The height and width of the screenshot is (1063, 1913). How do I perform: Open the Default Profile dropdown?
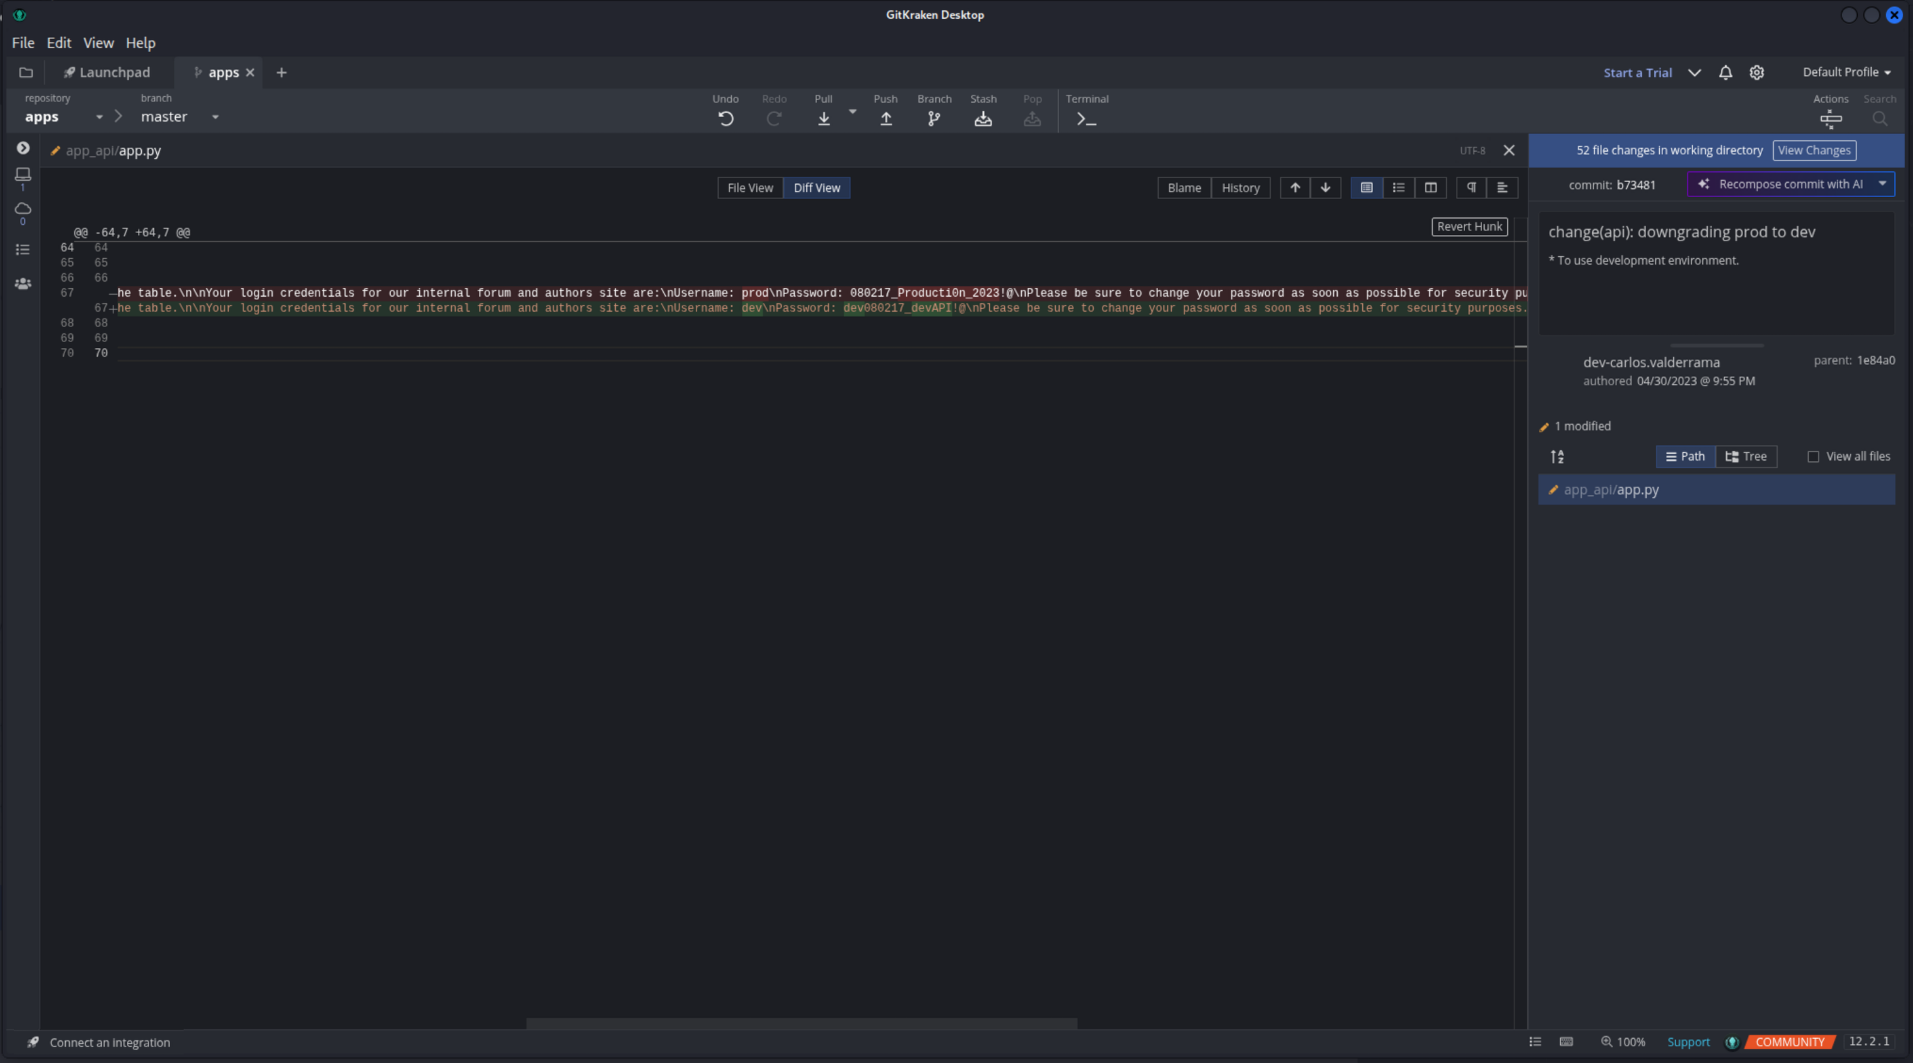pos(1846,72)
